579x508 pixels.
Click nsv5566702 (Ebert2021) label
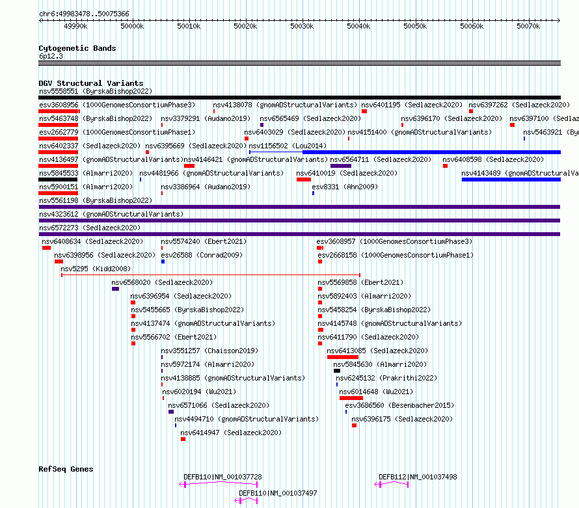point(174,337)
